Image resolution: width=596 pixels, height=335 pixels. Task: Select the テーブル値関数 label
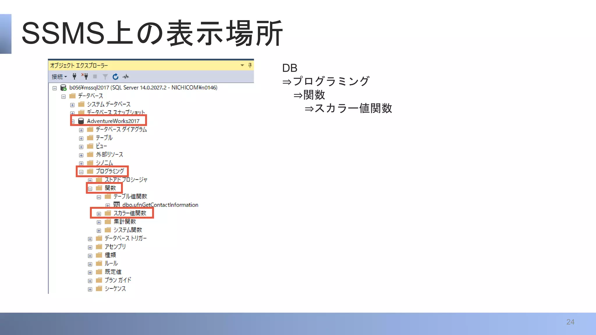click(130, 196)
